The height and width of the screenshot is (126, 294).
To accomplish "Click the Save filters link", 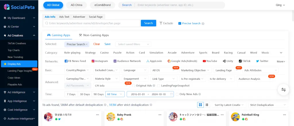I will tap(107, 44).
